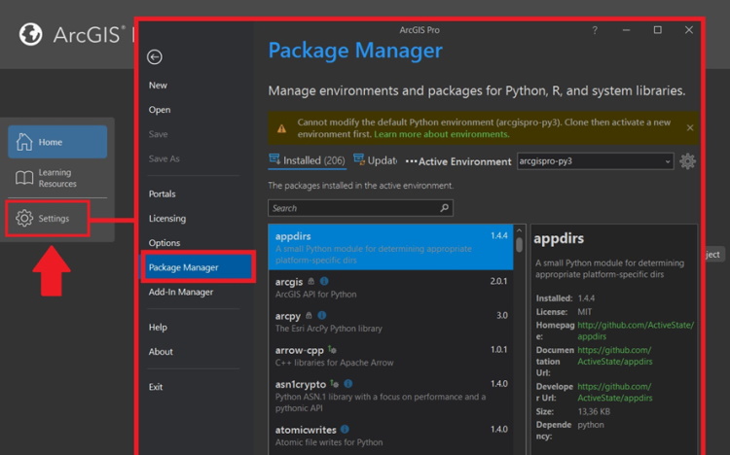Screen dimensions: 730x455
Task: Click the Home button in sidebar
Action: pyautogui.click(x=57, y=141)
